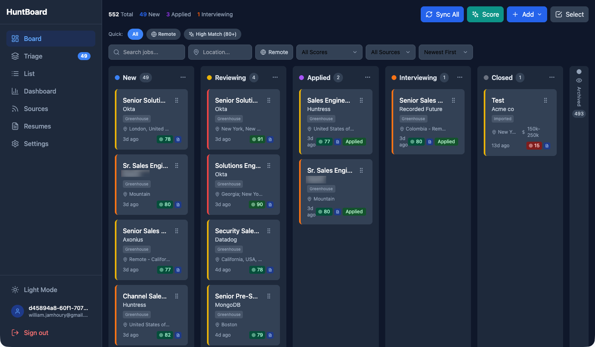Switch to Light Mode
The width and height of the screenshot is (595, 347).
(x=34, y=290)
